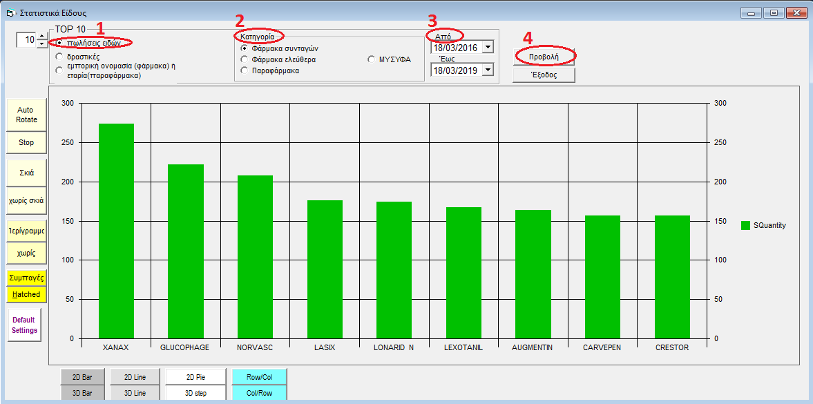813x404 pixels.
Task: Click the CARVEPEN axis label
Action: 602,347
